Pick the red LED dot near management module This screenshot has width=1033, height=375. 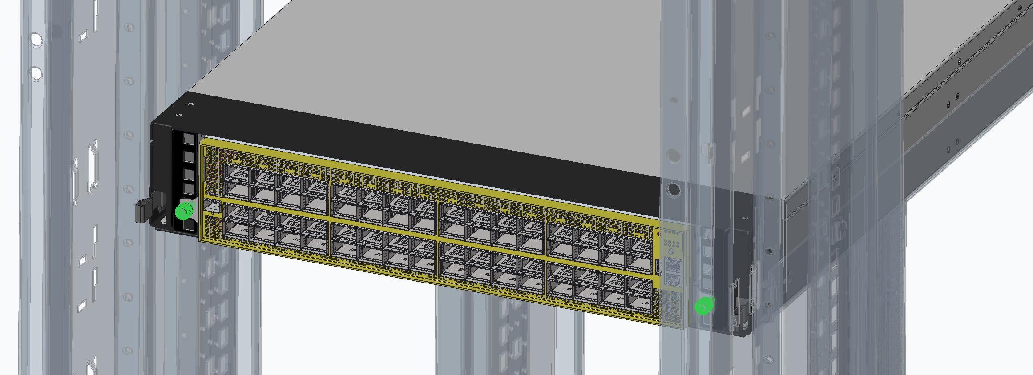coord(659,234)
